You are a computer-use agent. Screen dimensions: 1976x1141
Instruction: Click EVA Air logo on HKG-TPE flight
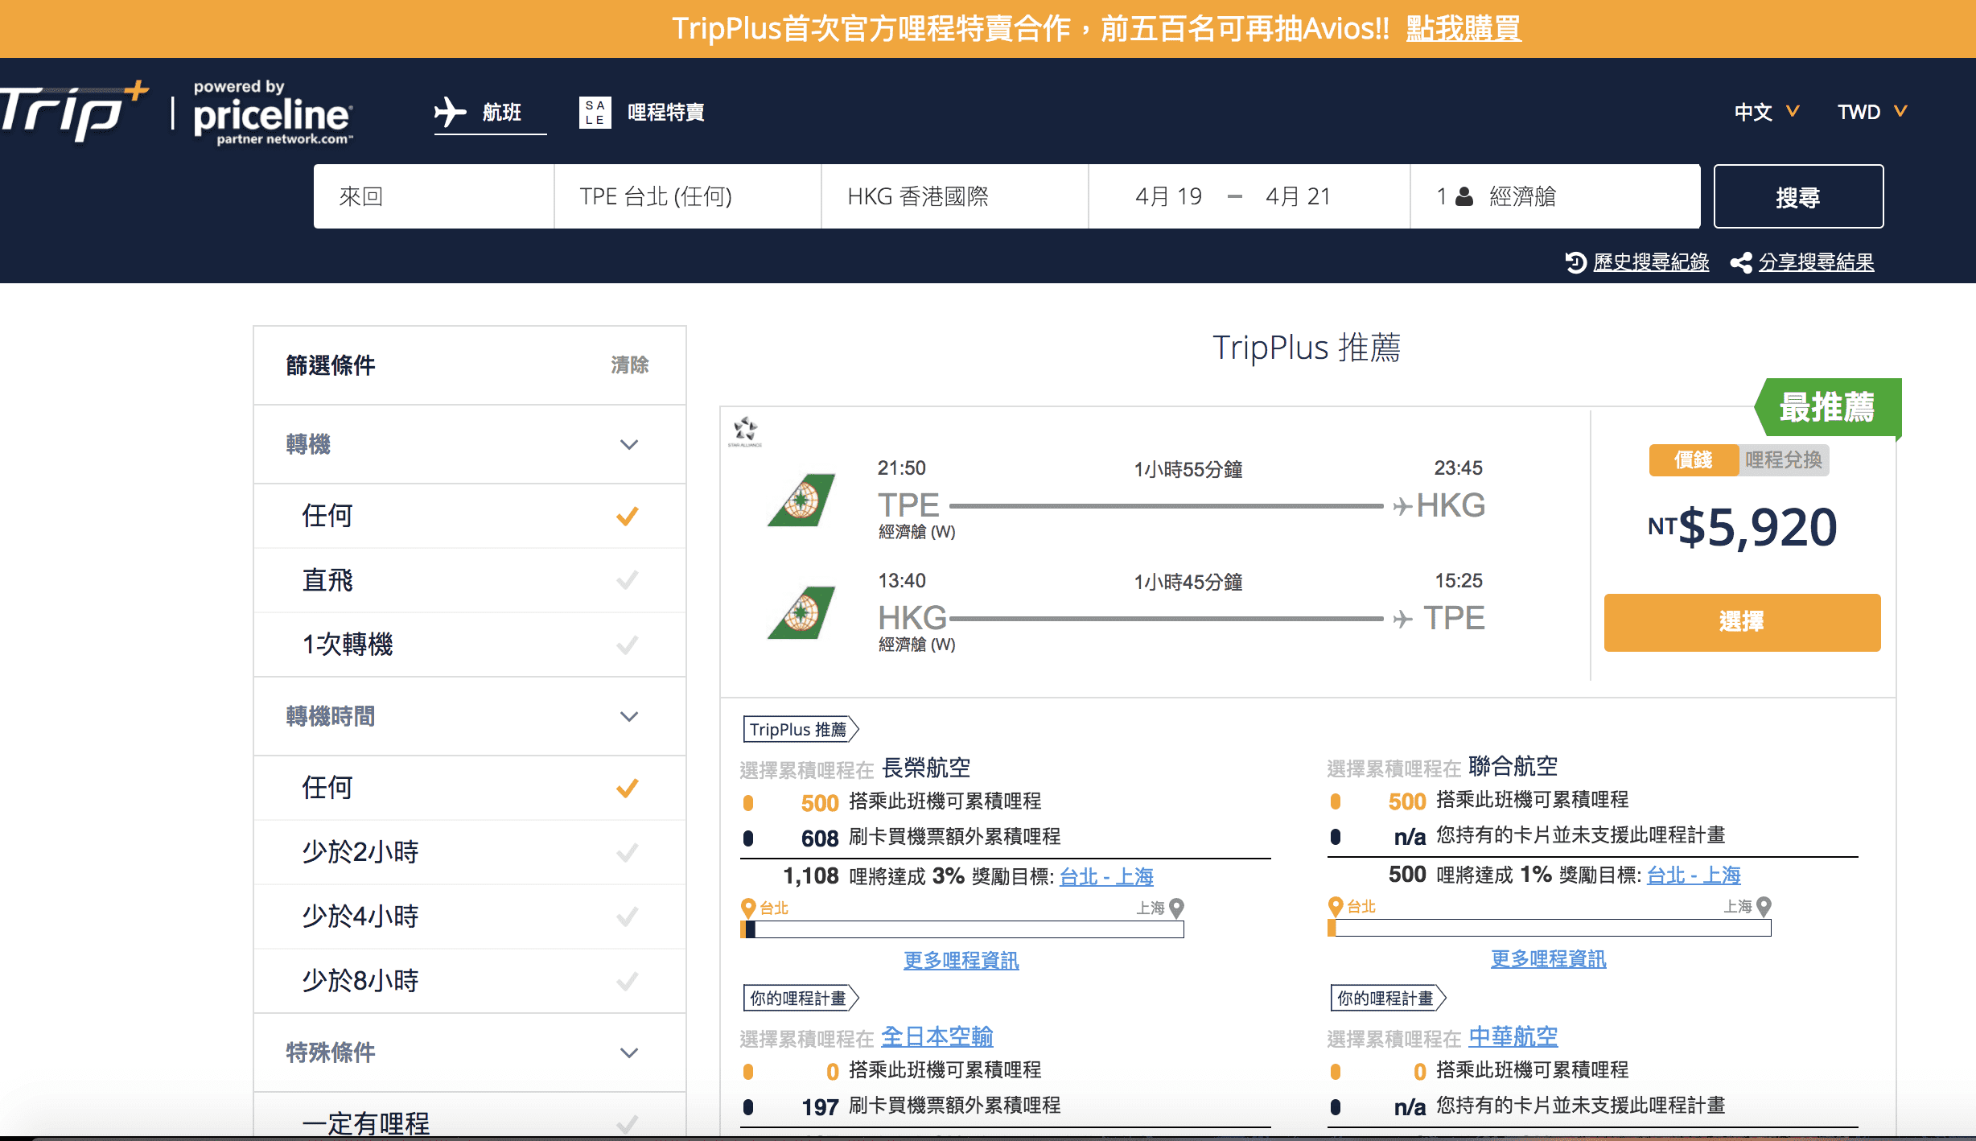801,613
